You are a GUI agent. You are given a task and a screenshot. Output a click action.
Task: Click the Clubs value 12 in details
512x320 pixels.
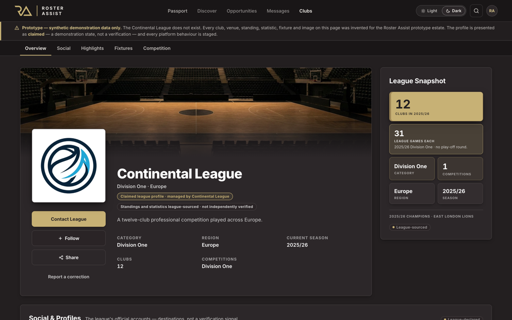point(120,266)
